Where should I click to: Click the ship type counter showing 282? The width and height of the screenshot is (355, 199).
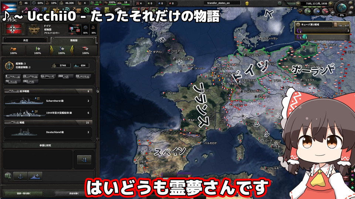pos(31,81)
